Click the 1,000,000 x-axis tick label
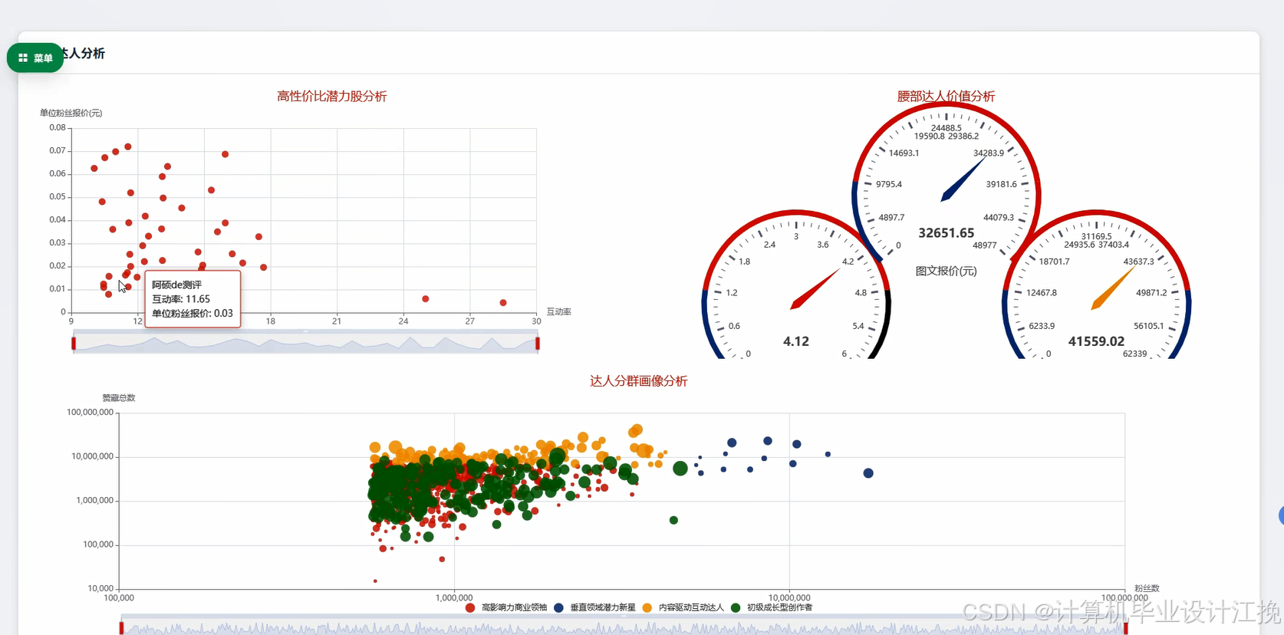This screenshot has height=635, width=1284. tap(454, 597)
